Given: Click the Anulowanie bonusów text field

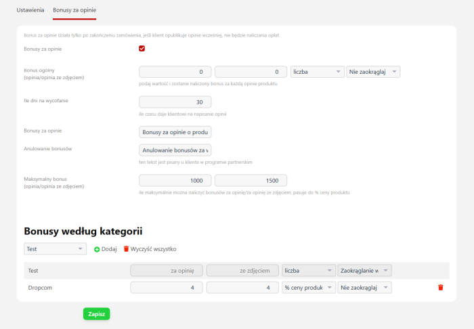Looking at the screenshot, I should (175, 150).
